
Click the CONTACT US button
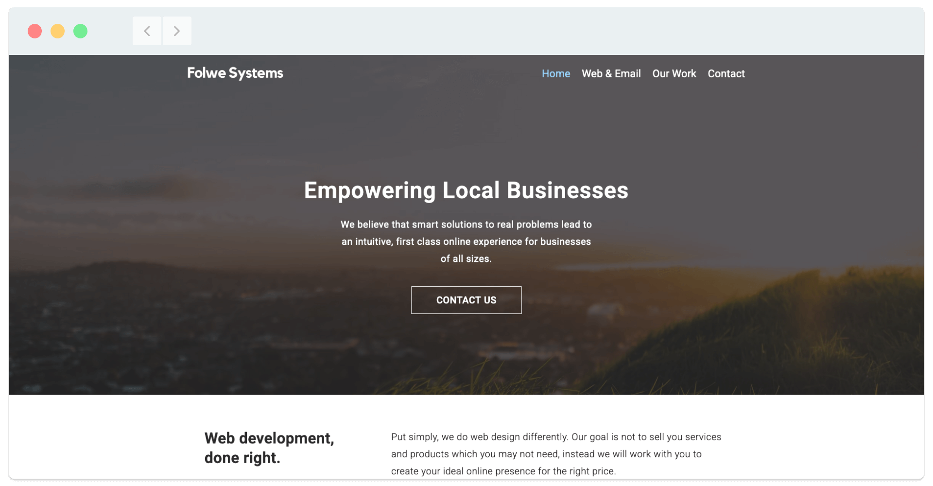pos(466,300)
